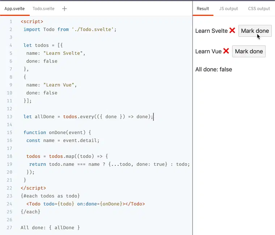Click the 'Learn Vue' label in result
Image resolution: width=275 pixels, height=235 pixels.
pyautogui.click(x=208, y=52)
